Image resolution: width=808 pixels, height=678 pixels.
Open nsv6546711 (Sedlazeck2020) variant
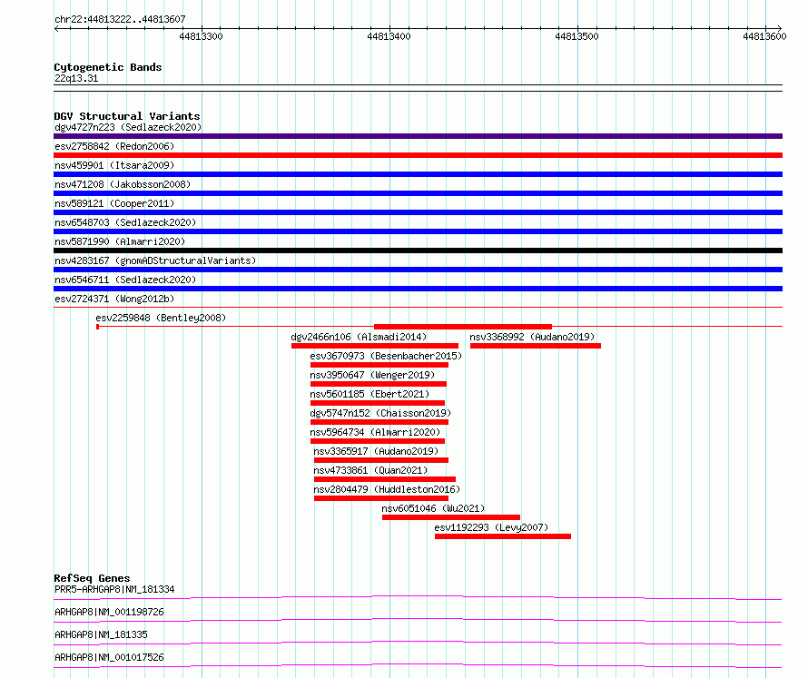pos(125,280)
